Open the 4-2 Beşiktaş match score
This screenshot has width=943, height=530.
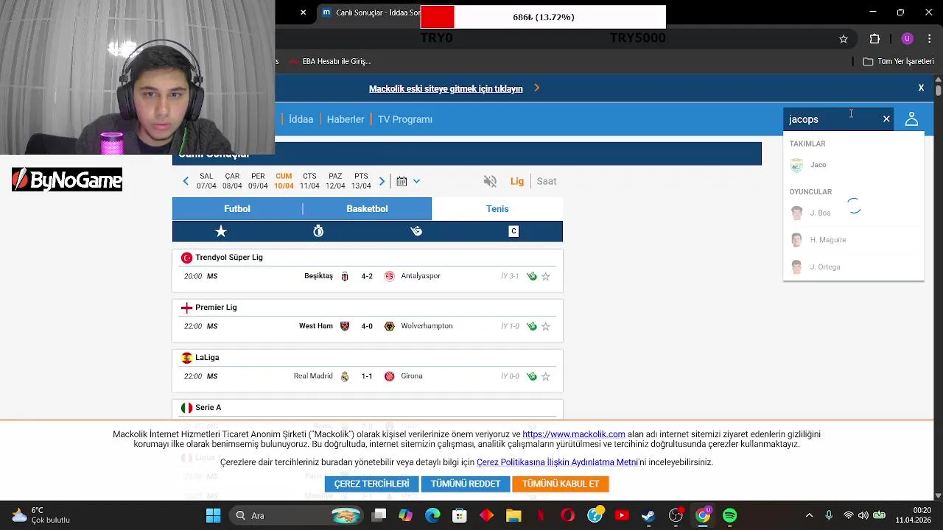(367, 276)
